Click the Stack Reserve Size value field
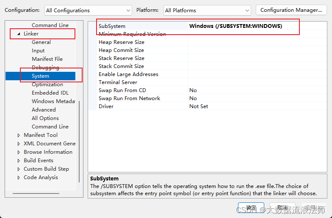332x218 pixels. [x=257, y=58]
